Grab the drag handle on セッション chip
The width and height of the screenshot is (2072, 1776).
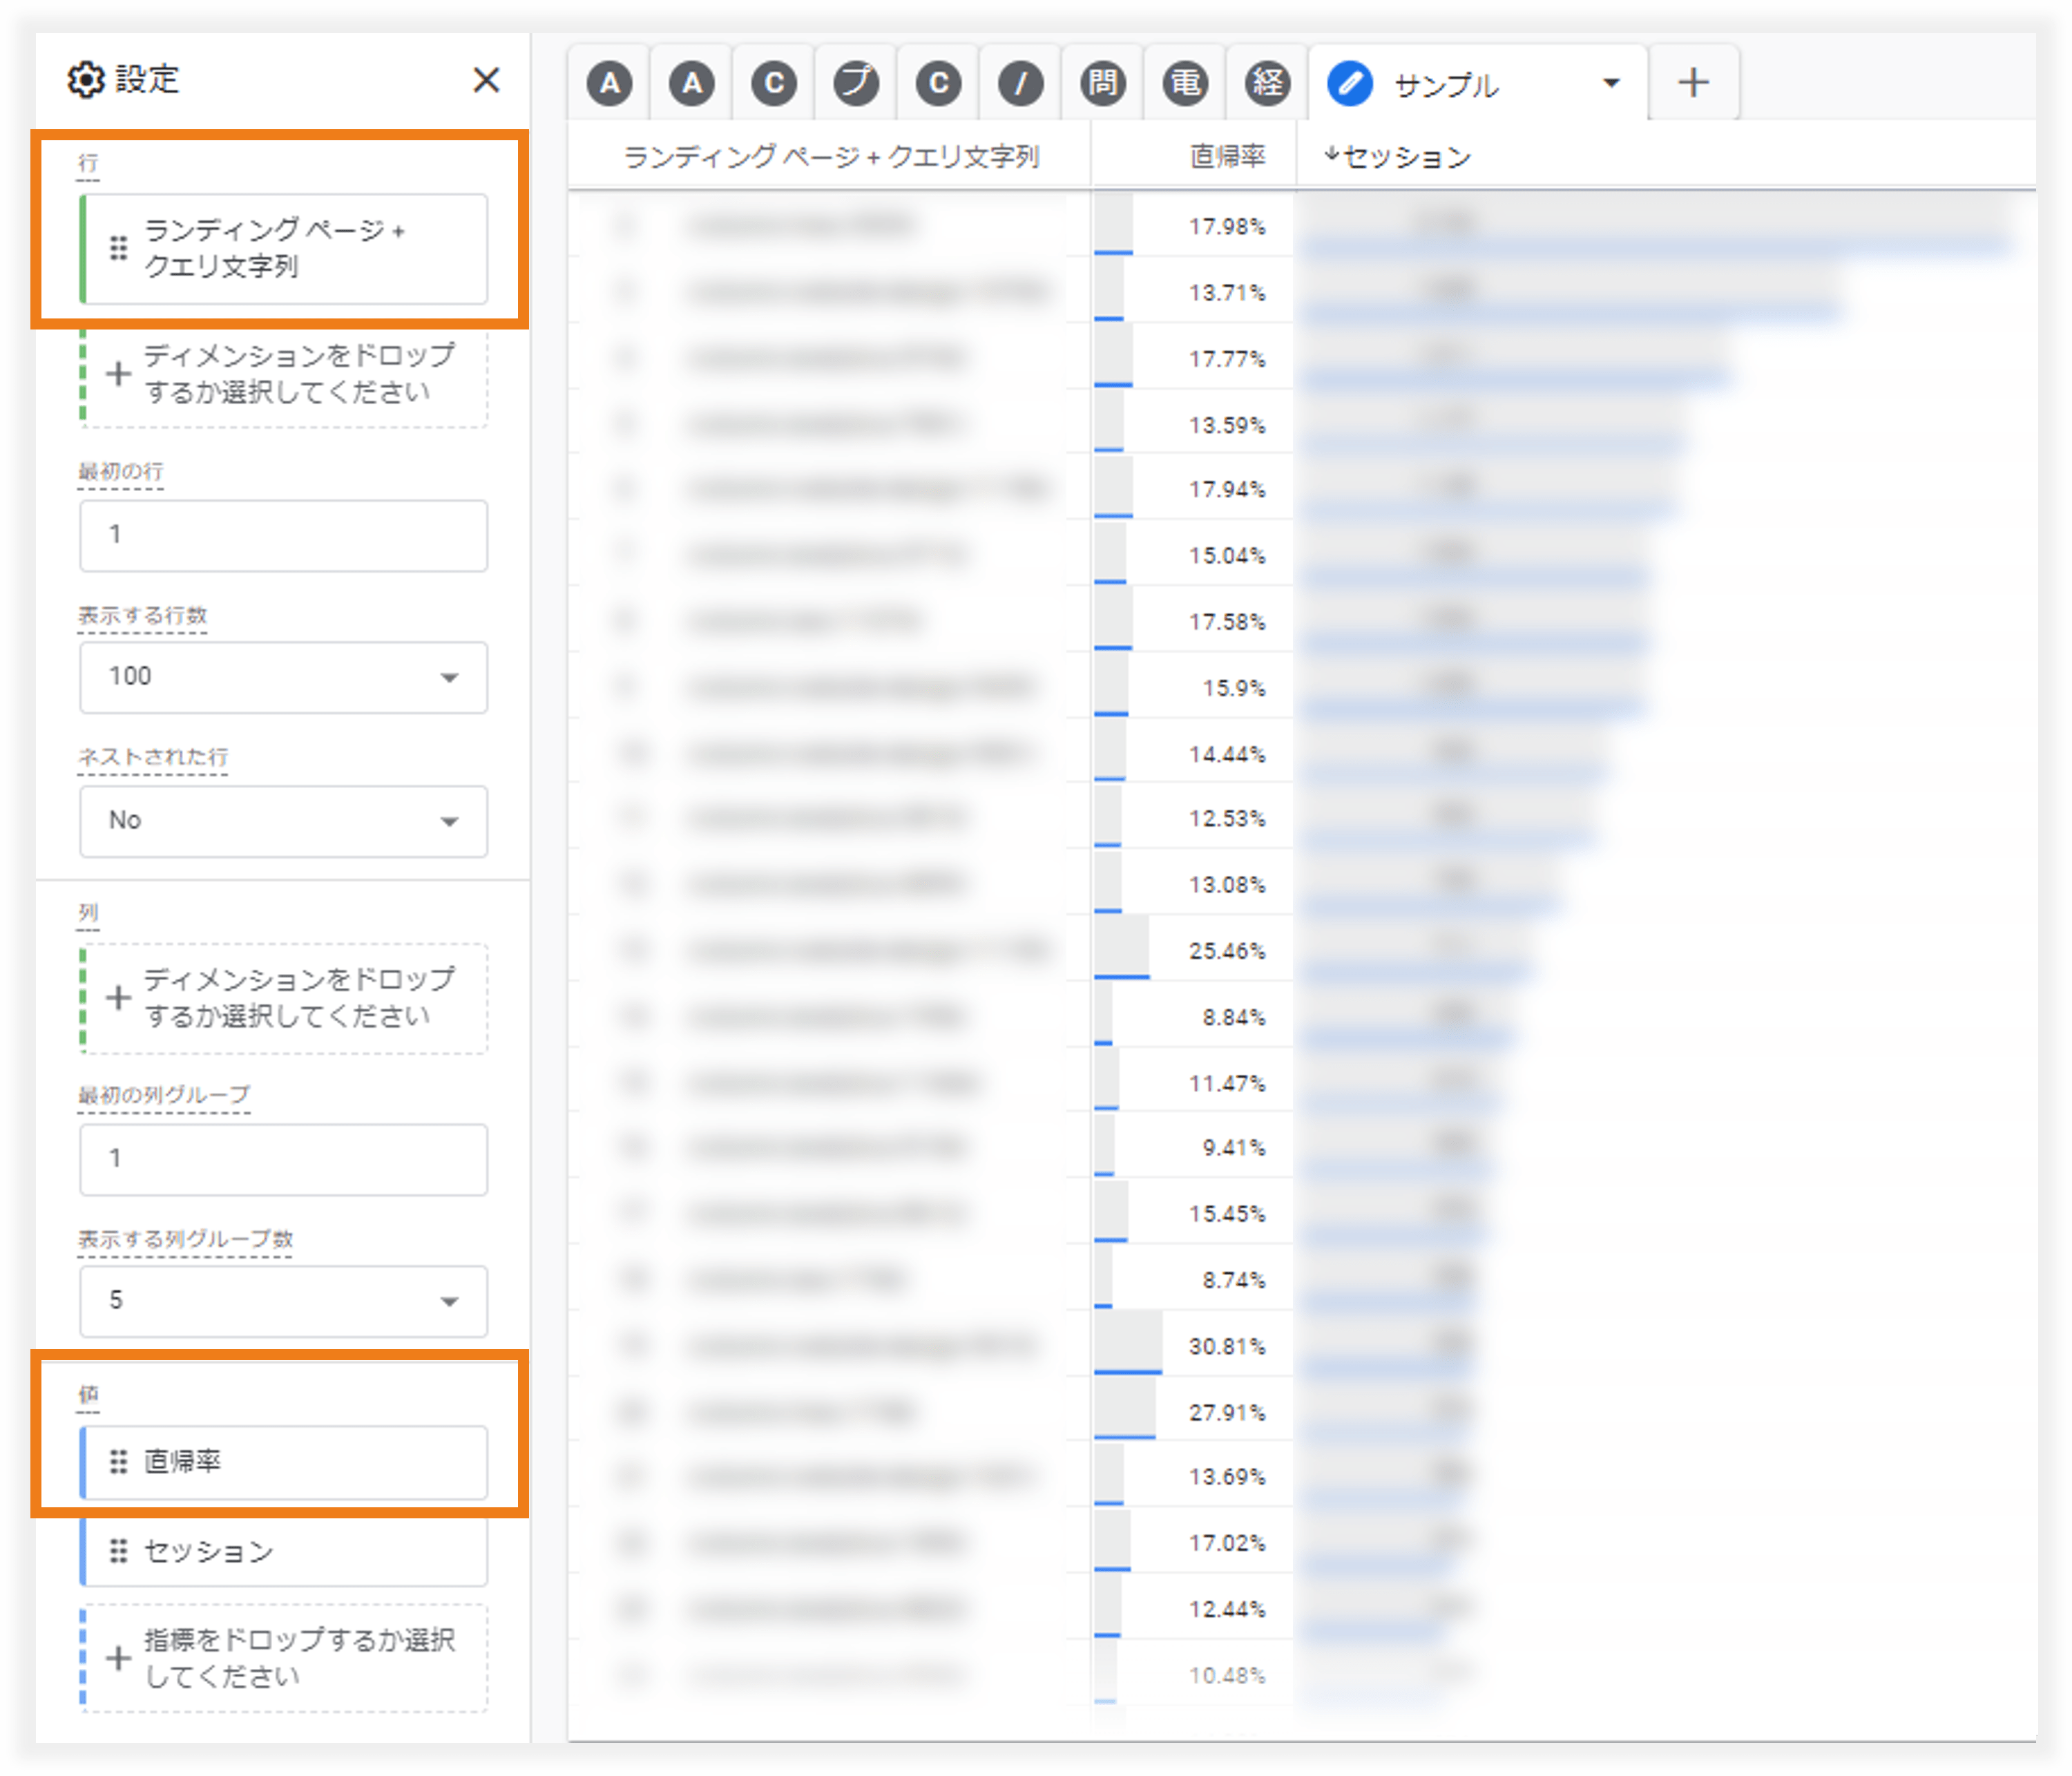(118, 1551)
